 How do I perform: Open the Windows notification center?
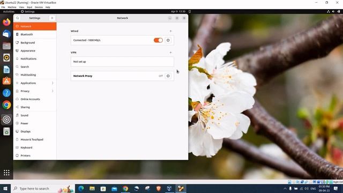[336, 188]
